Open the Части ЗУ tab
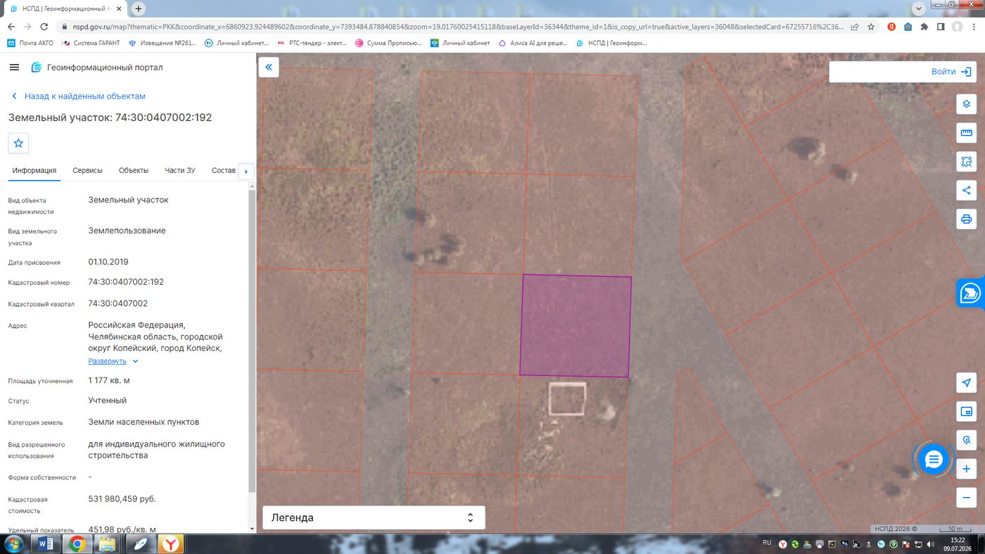985x554 pixels. point(180,171)
